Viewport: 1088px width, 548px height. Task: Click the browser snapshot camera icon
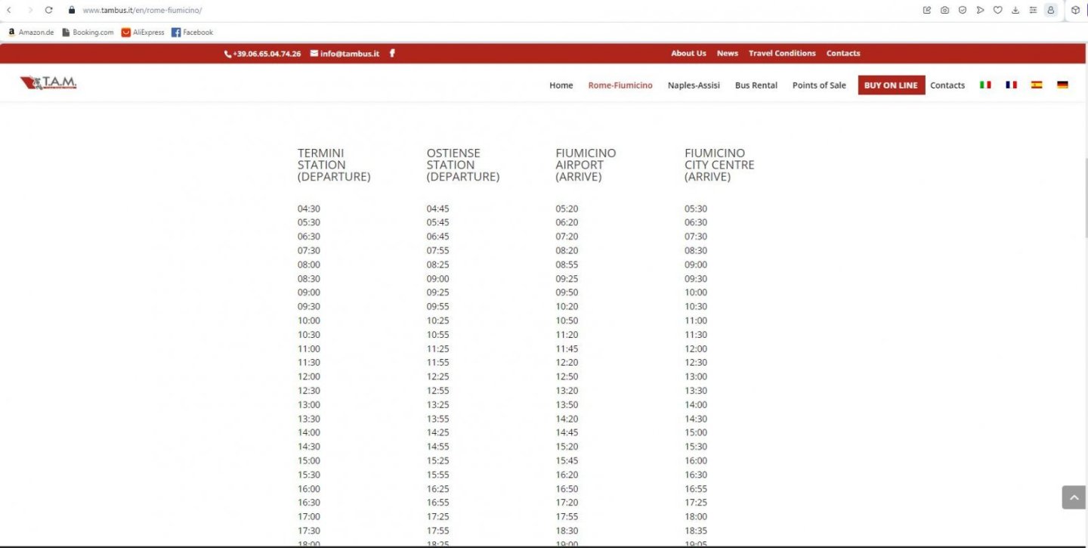click(944, 10)
